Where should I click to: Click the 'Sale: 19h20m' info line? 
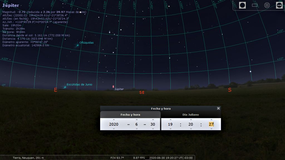pyautogui.click(x=12, y=25)
